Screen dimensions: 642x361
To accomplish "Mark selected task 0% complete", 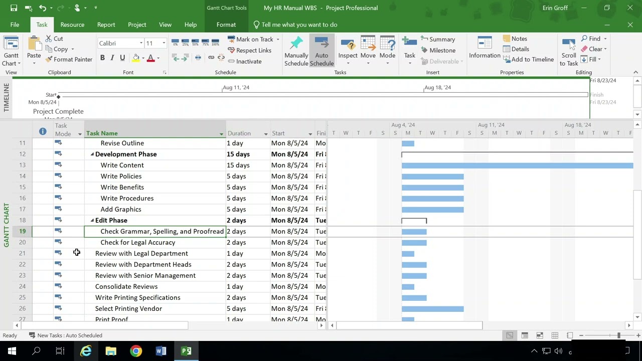I will tap(175, 42).
